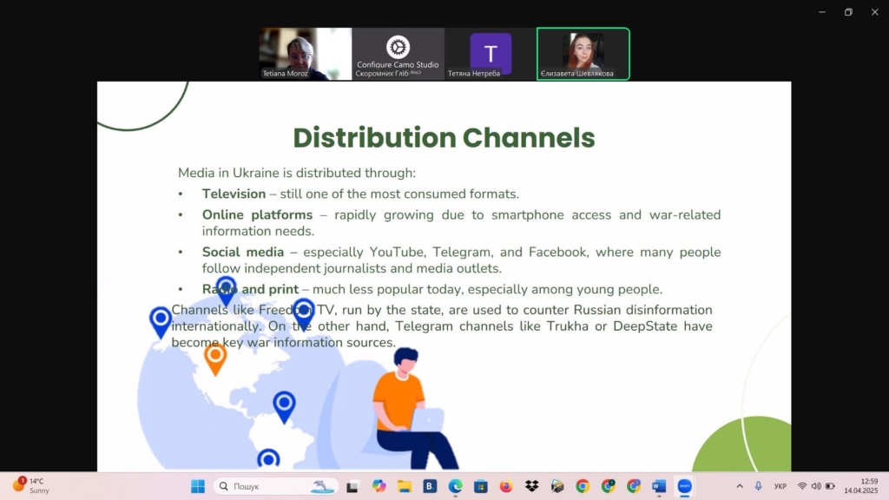Viewport: 889px width, 500px height.
Task: Open the media player clapperboard icon
Action: point(557,486)
